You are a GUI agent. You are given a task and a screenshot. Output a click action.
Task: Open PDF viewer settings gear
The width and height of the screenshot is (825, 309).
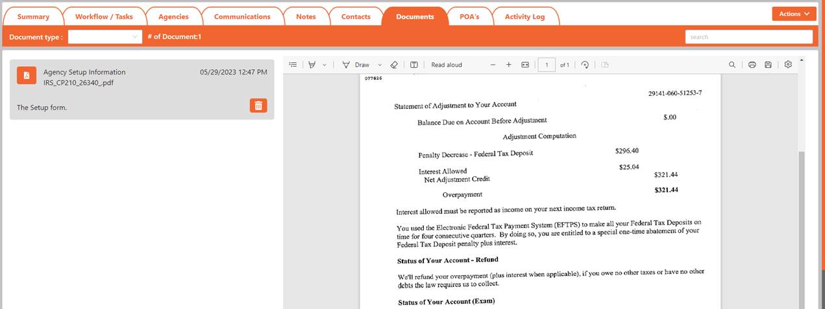click(x=788, y=65)
